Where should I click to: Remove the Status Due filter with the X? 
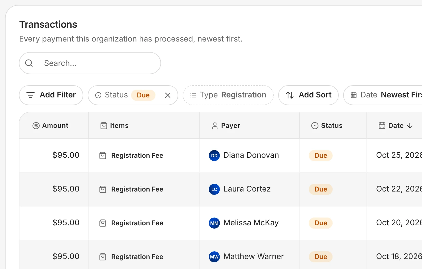click(x=168, y=95)
